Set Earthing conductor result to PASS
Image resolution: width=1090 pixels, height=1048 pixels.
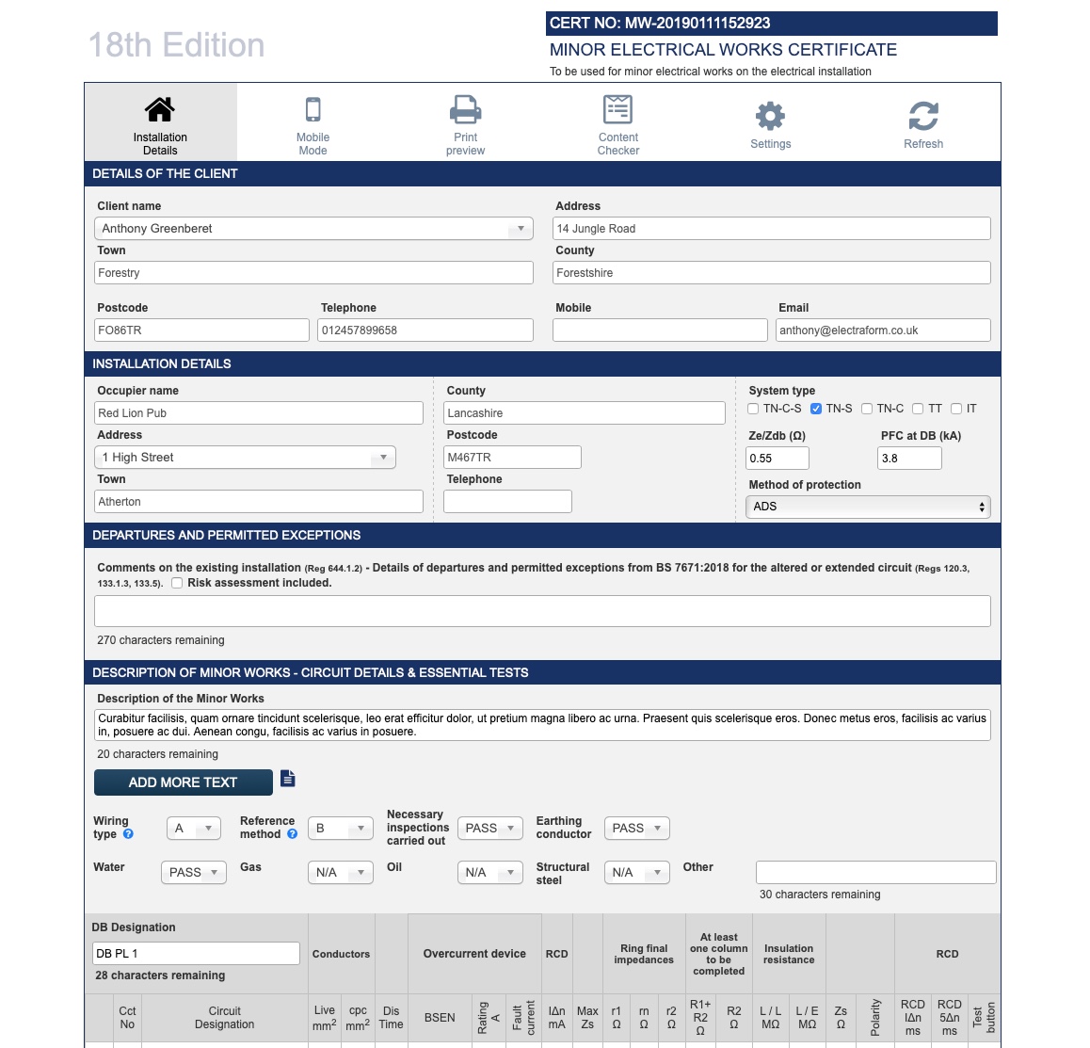pos(636,828)
